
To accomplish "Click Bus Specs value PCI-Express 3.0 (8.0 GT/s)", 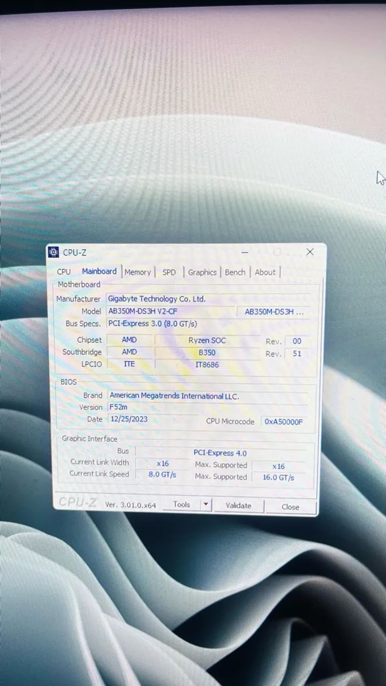I will pyautogui.click(x=208, y=324).
